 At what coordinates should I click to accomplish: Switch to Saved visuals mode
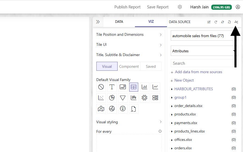tap(151, 66)
